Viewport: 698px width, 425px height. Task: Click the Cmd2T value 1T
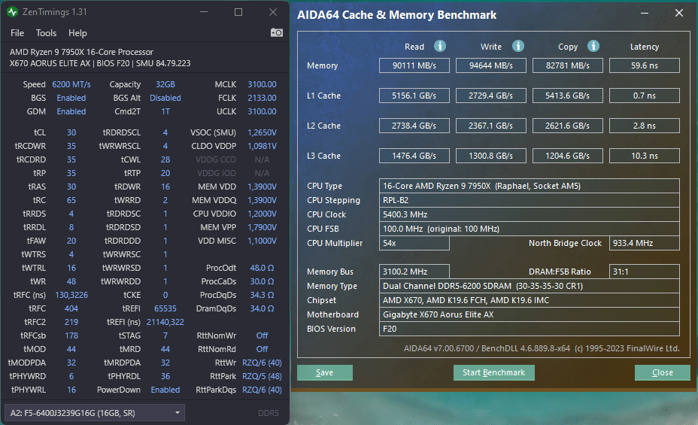click(x=165, y=111)
